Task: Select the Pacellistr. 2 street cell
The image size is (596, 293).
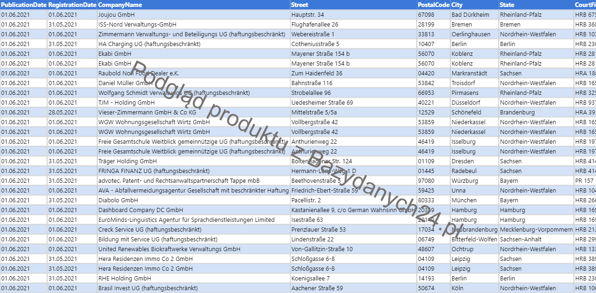Action: pyautogui.click(x=353, y=200)
